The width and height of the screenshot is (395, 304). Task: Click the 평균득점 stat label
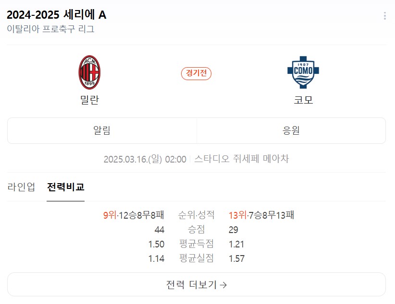coord(197,244)
